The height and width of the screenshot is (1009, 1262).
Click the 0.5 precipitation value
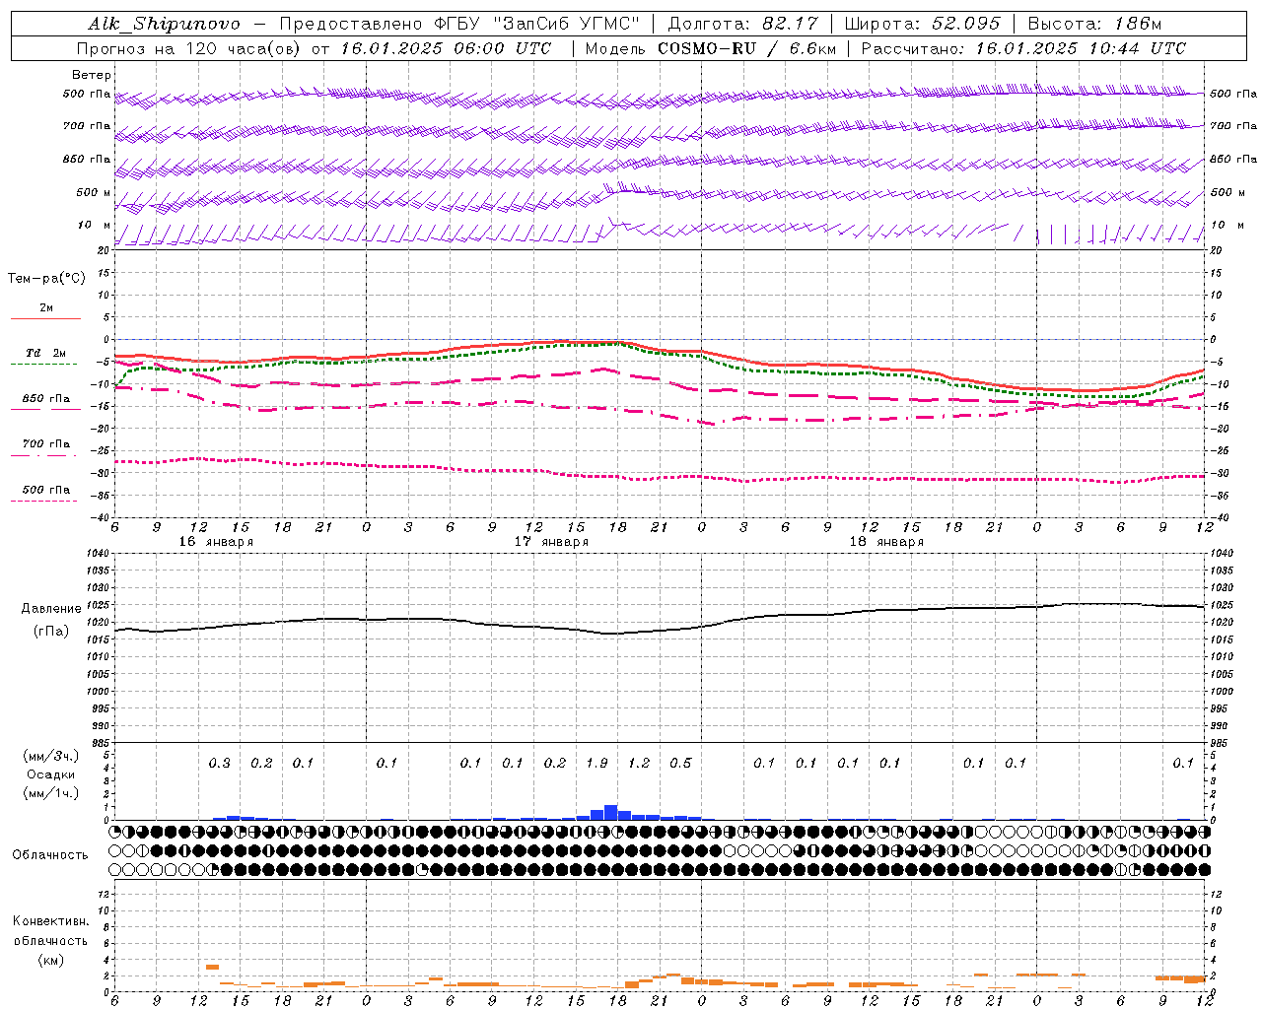680,763
